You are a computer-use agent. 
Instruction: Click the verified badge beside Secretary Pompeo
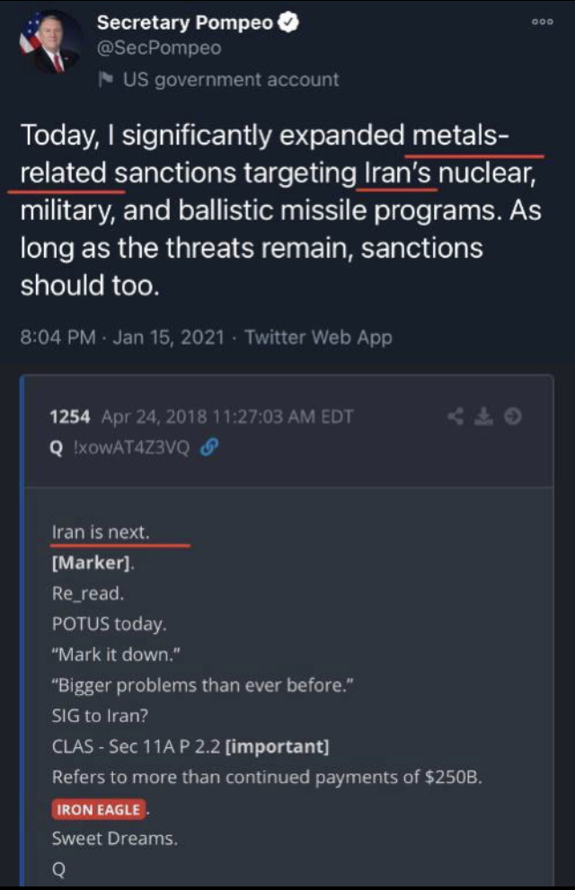(287, 23)
